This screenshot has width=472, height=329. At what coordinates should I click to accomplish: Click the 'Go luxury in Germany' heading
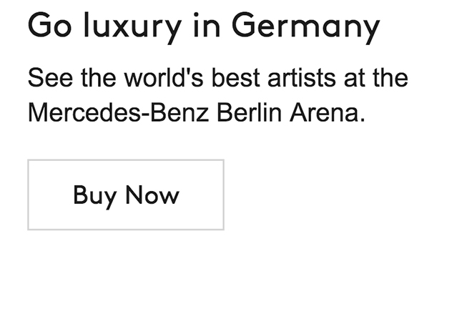pos(203,26)
